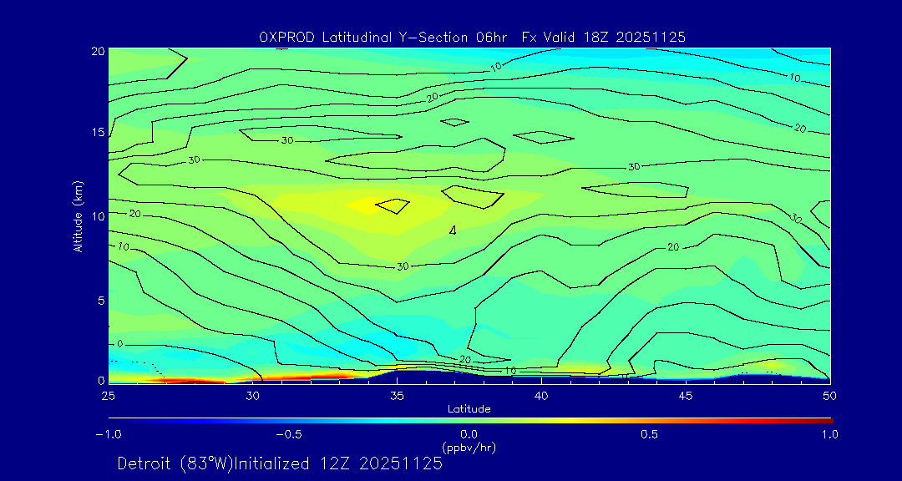Click the plot title "OXPROD Latitudinal Y-Section 06hr"
This screenshot has height=481, width=902.
click(x=383, y=38)
